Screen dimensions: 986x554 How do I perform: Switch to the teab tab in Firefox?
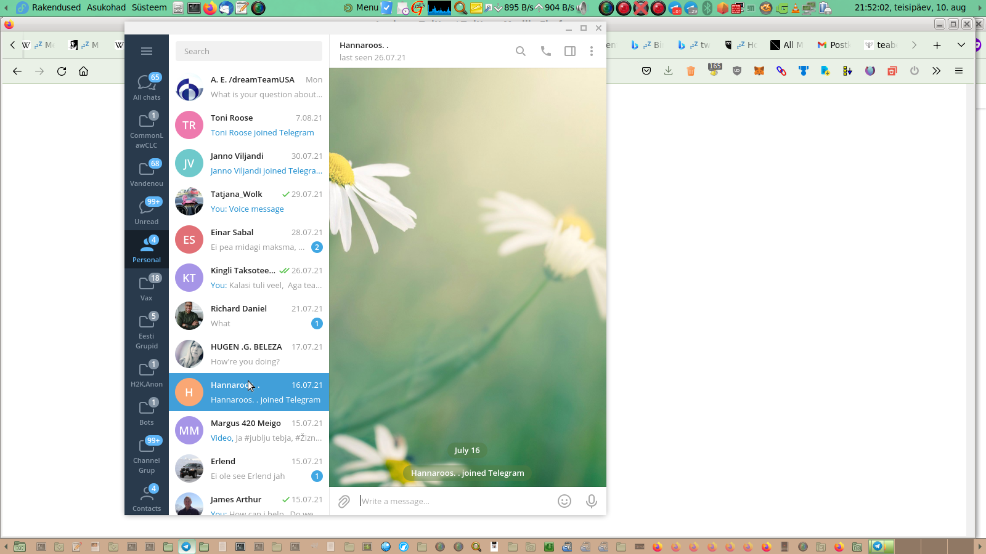(881, 45)
